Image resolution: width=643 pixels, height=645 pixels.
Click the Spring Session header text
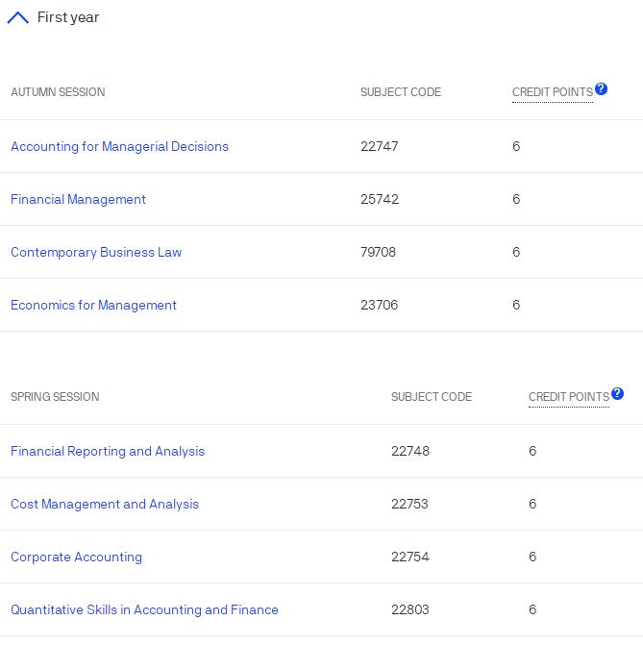pyautogui.click(x=55, y=397)
